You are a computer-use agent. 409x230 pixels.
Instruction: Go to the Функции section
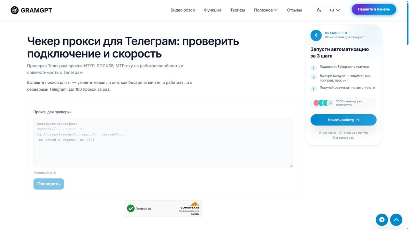point(212,10)
